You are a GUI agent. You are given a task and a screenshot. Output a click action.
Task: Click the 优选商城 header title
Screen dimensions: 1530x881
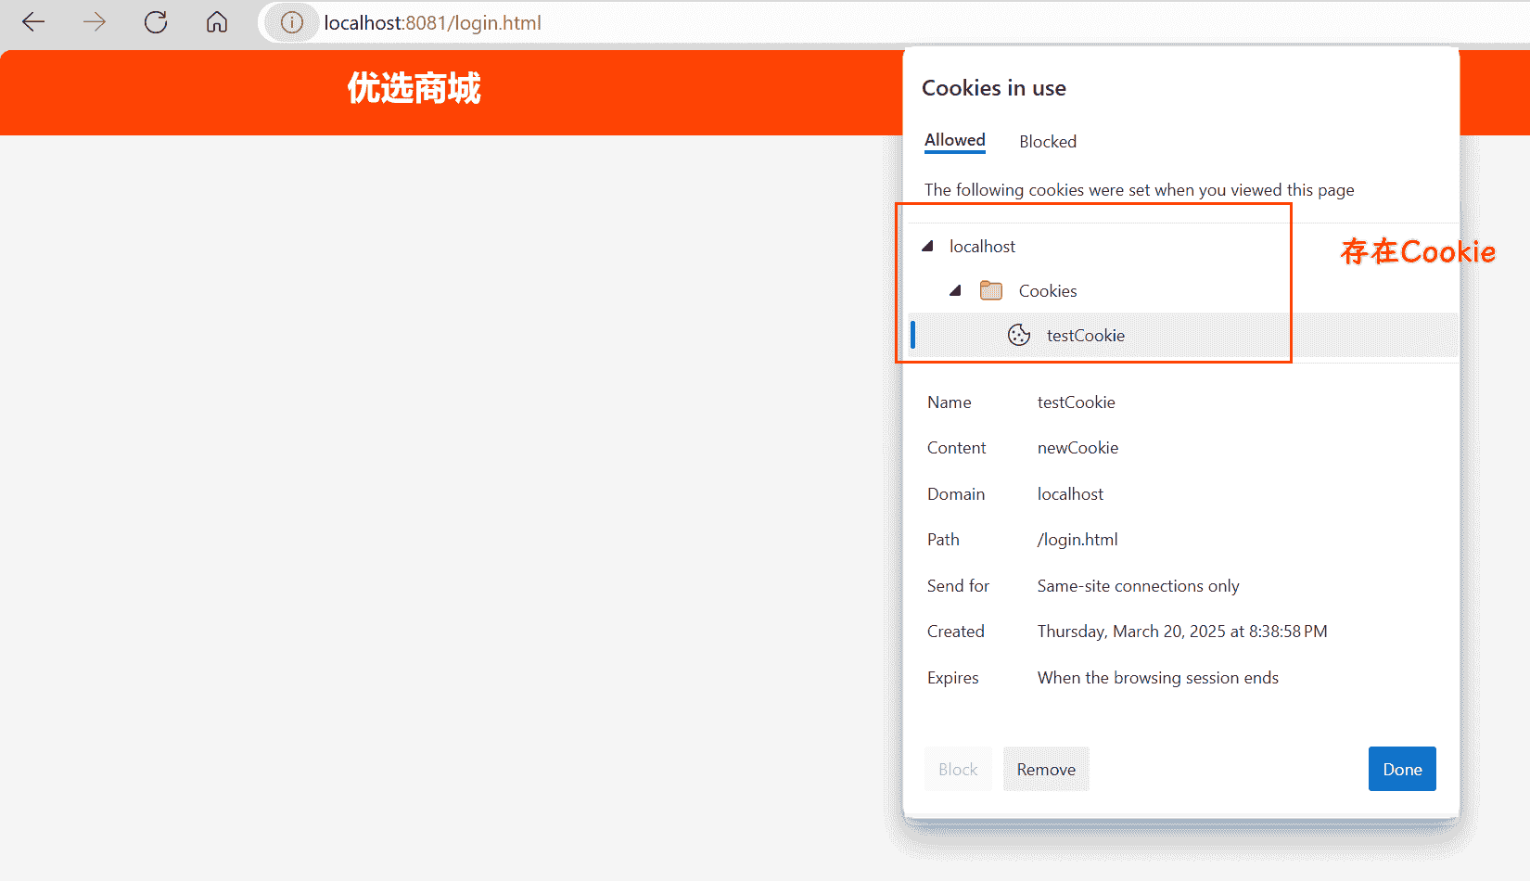[x=414, y=89]
